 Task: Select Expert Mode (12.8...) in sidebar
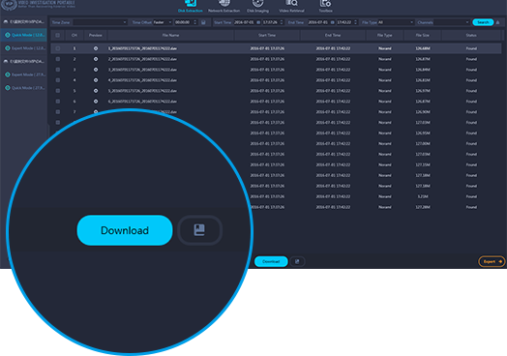click(x=24, y=48)
